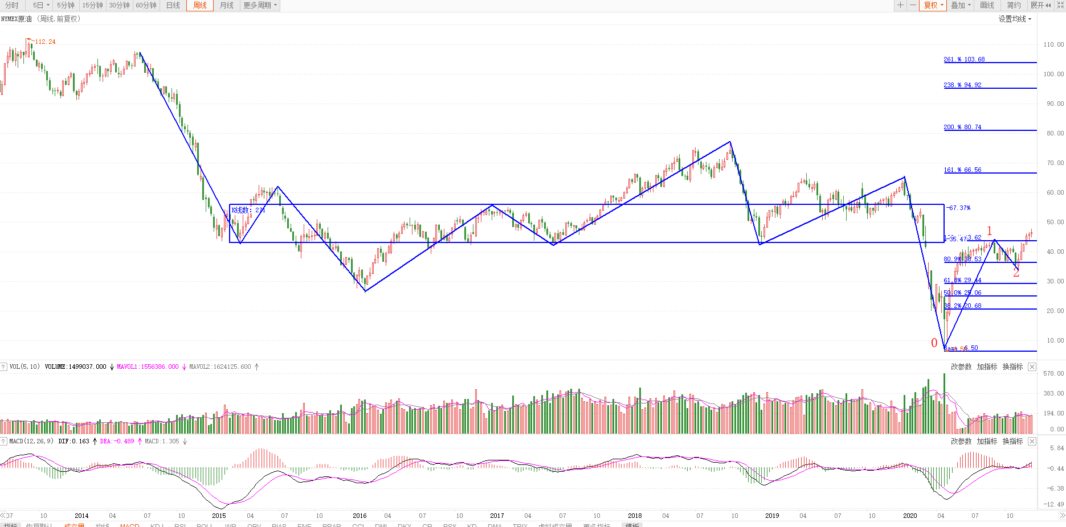Click the K线数 count label in rectangle

coord(248,210)
